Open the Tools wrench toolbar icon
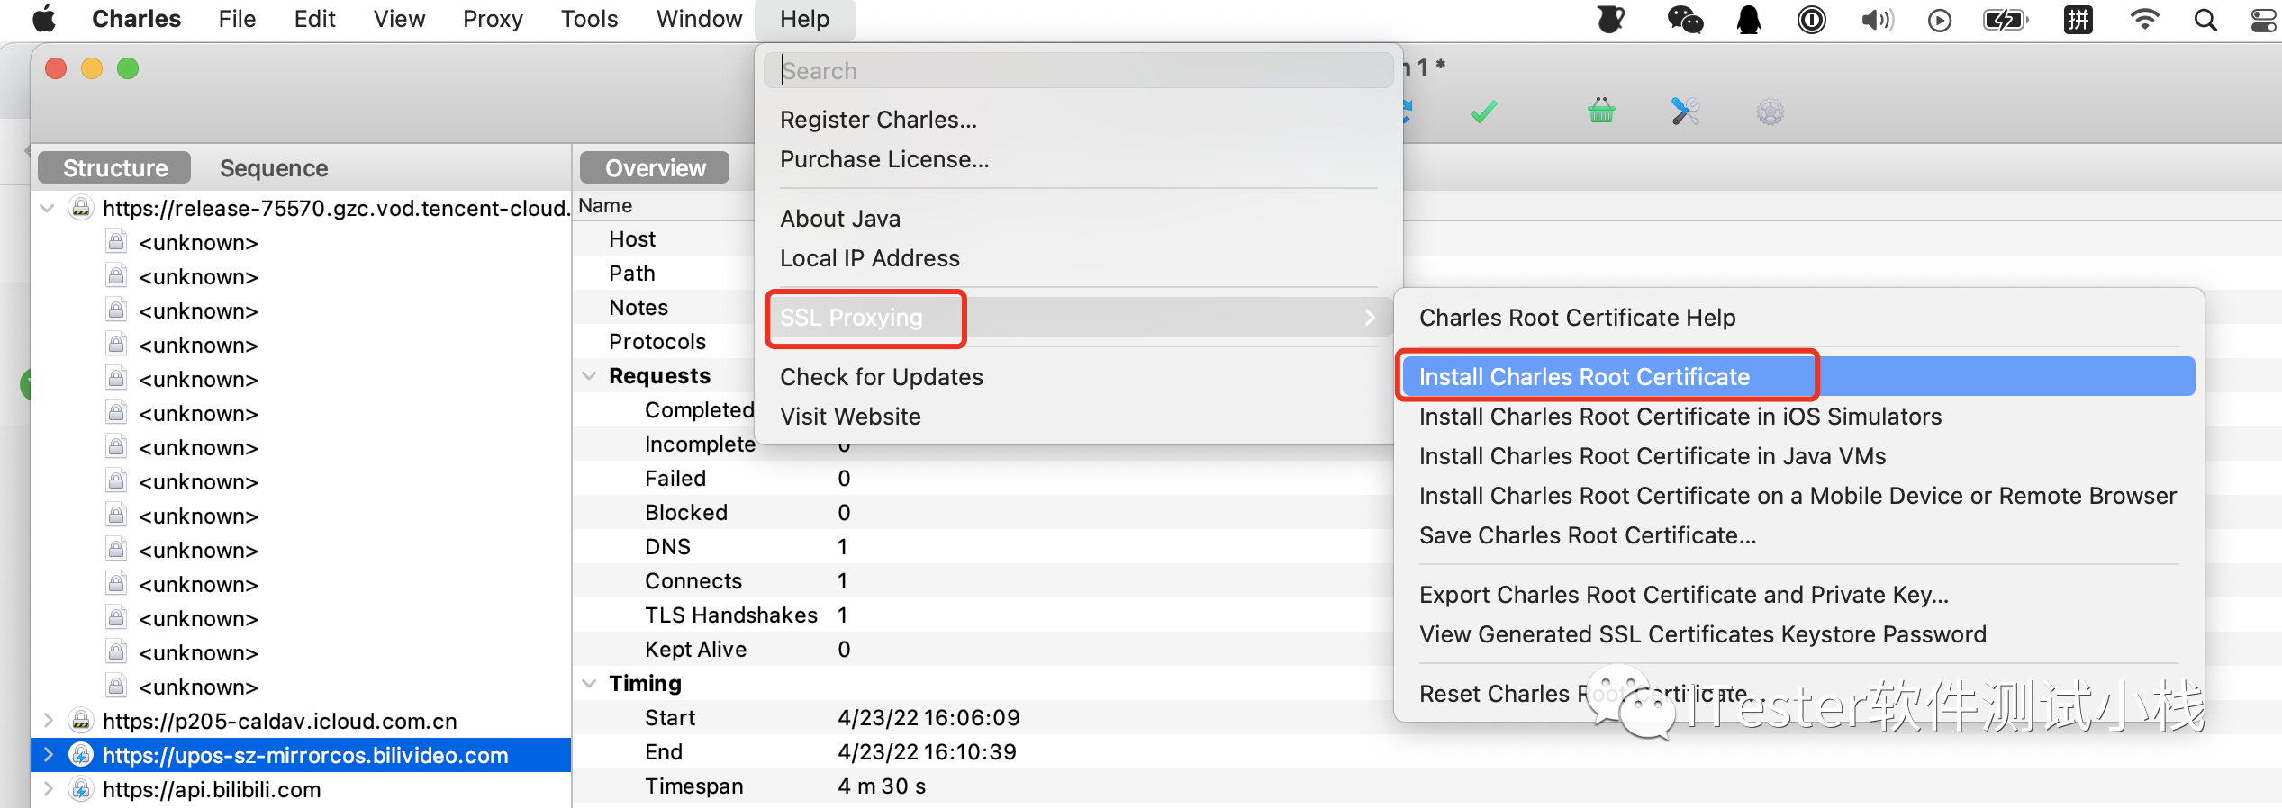 (x=1685, y=112)
